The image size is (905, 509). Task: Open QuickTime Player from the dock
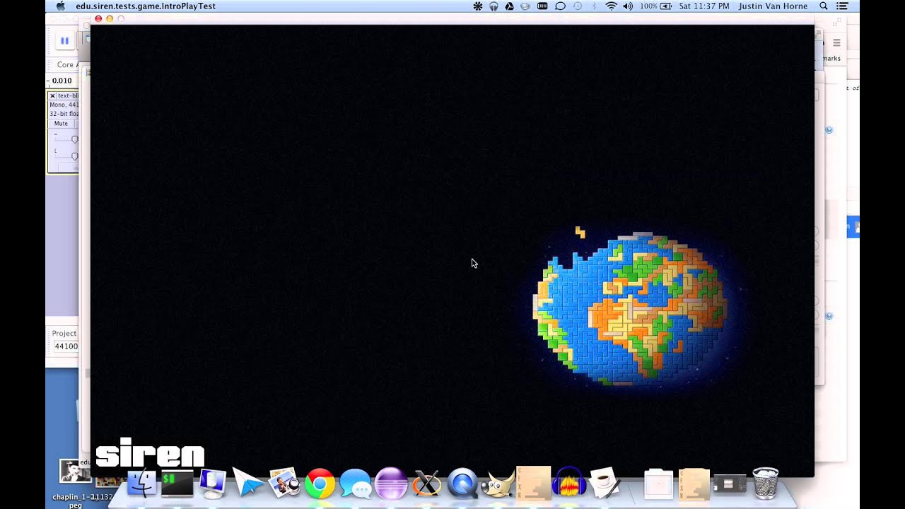pos(462,484)
